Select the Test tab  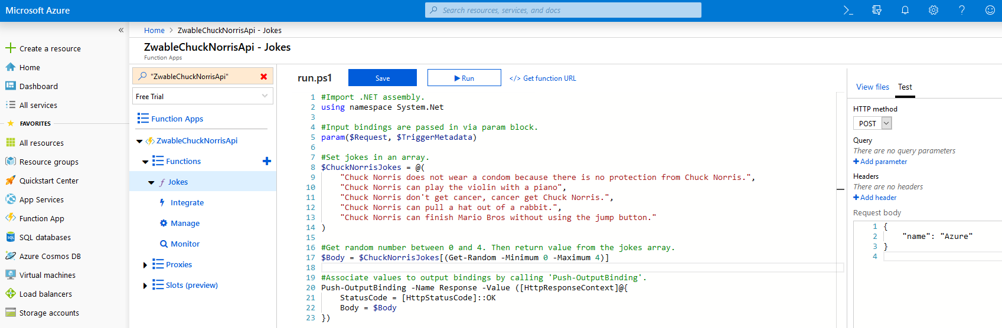coord(905,87)
